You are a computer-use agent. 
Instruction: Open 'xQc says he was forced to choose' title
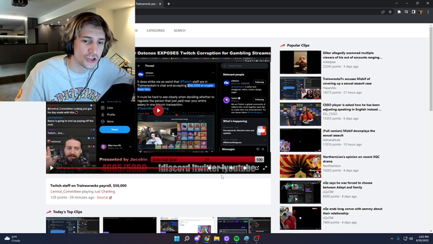(x=348, y=185)
